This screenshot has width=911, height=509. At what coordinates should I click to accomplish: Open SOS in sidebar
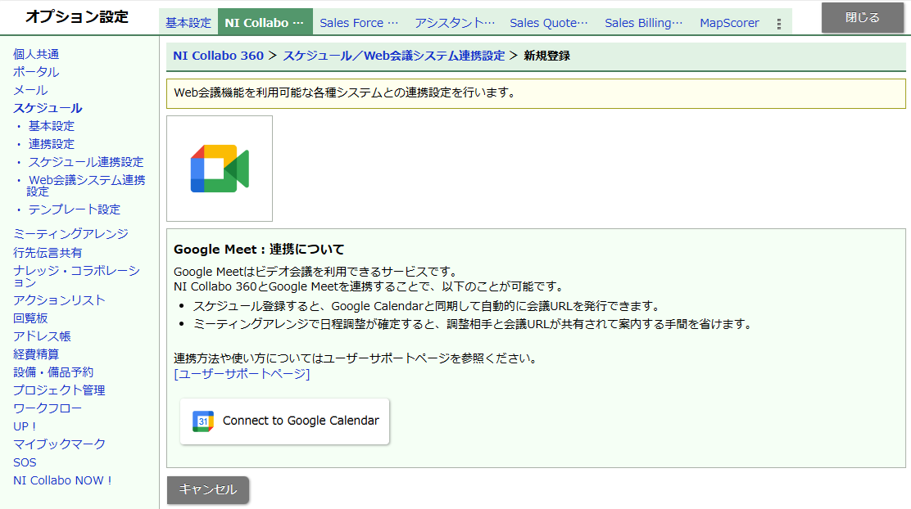coord(25,462)
